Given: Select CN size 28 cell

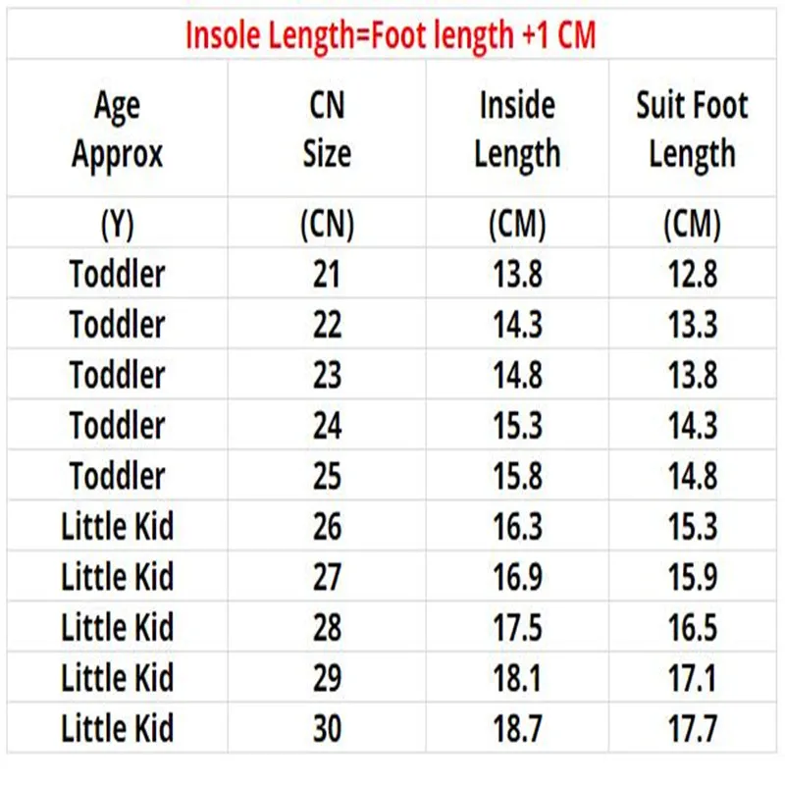Looking at the screenshot, I should (327, 628).
